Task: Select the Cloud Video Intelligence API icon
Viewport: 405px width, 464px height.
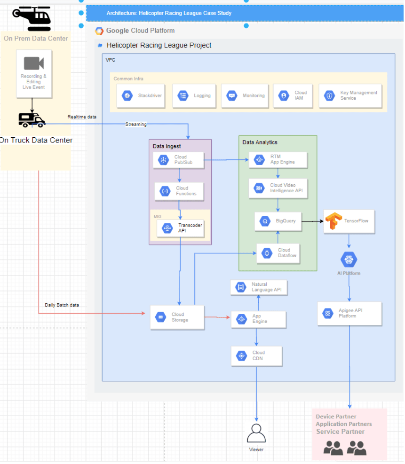Action: click(259, 188)
